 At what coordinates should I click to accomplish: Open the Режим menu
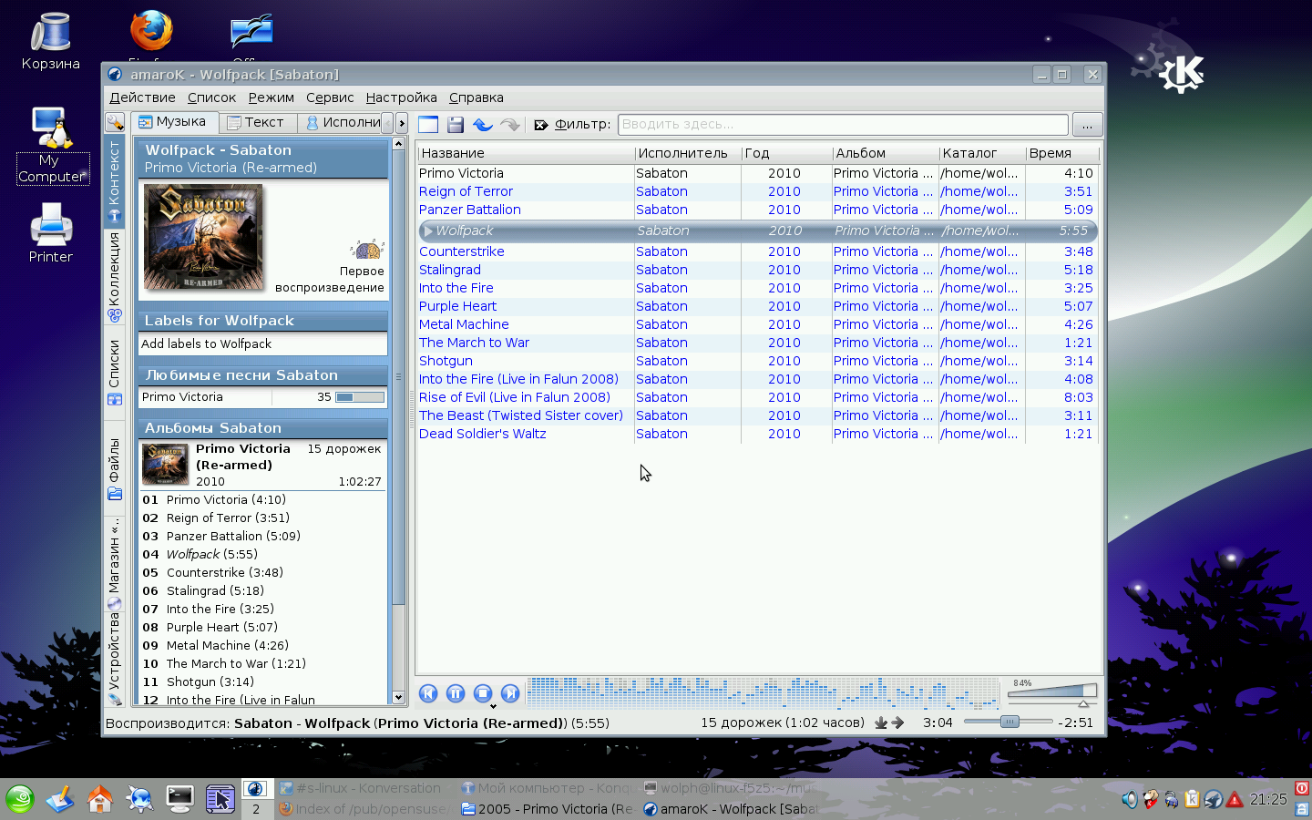pos(271,97)
